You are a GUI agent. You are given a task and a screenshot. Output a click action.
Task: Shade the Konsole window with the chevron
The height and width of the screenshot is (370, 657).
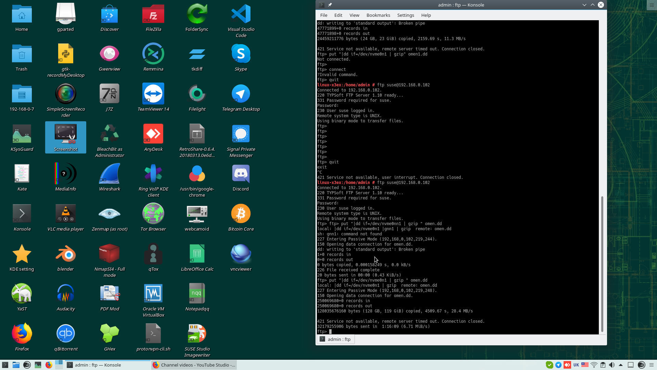click(x=584, y=5)
